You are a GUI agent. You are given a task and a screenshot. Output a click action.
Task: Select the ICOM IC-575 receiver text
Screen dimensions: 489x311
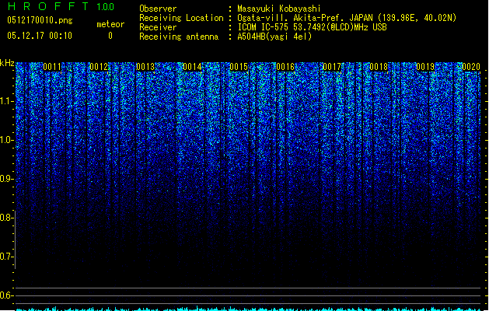pyautogui.click(x=312, y=27)
